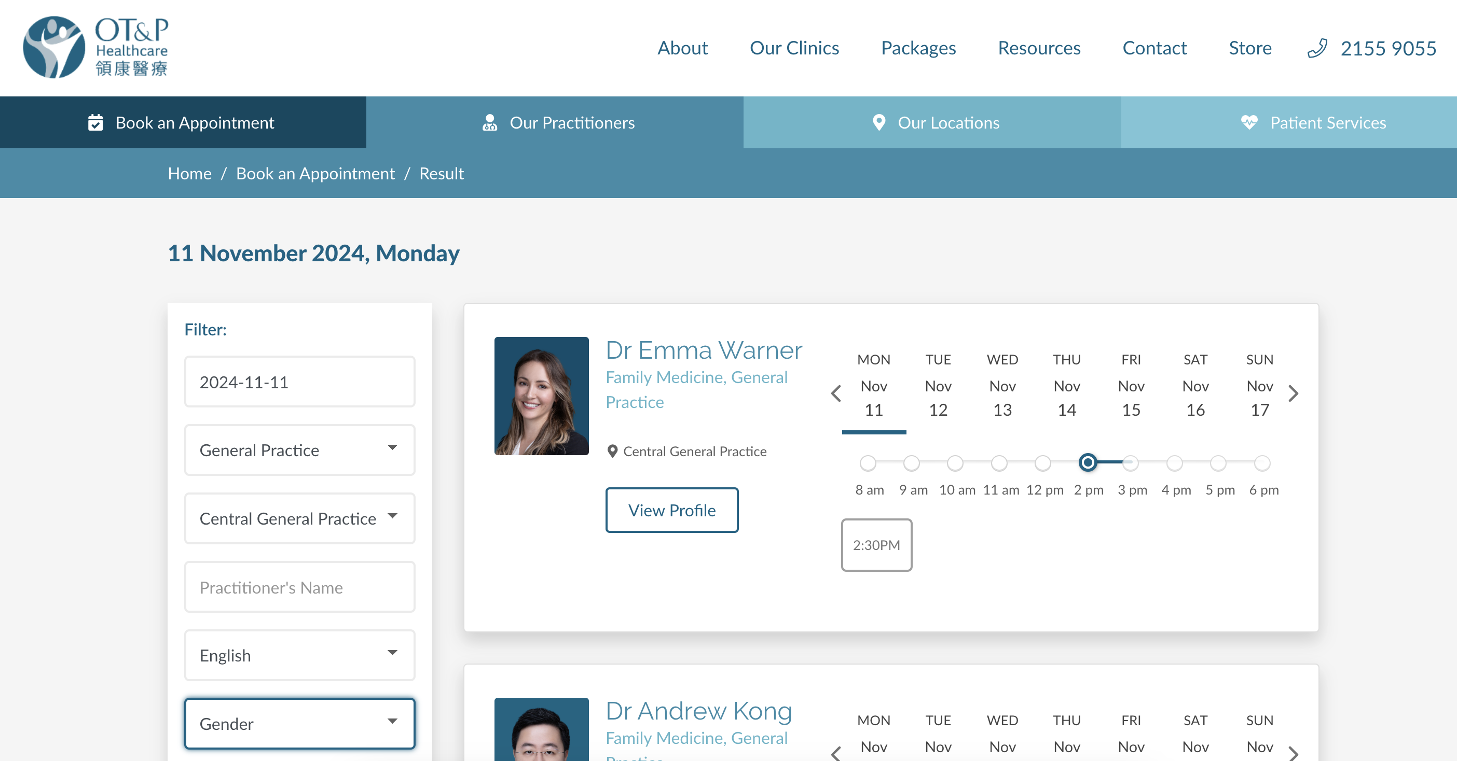
Task: Click the View Profile button for Dr Emma Warner
Action: [x=671, y=510]
